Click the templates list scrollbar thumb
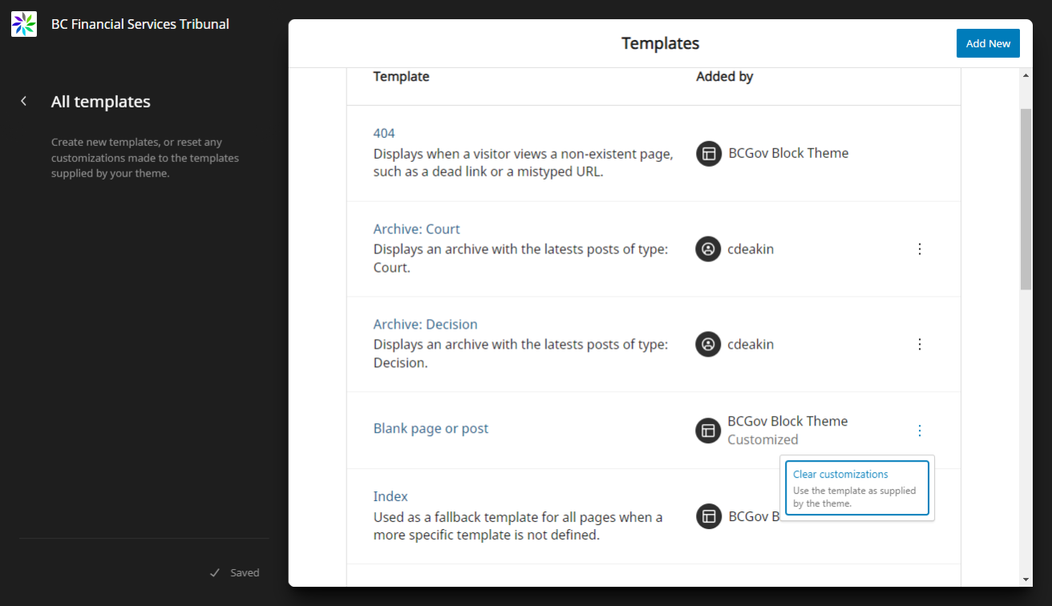Screen dimensions: 1052x606 [x=1026, y=199]
